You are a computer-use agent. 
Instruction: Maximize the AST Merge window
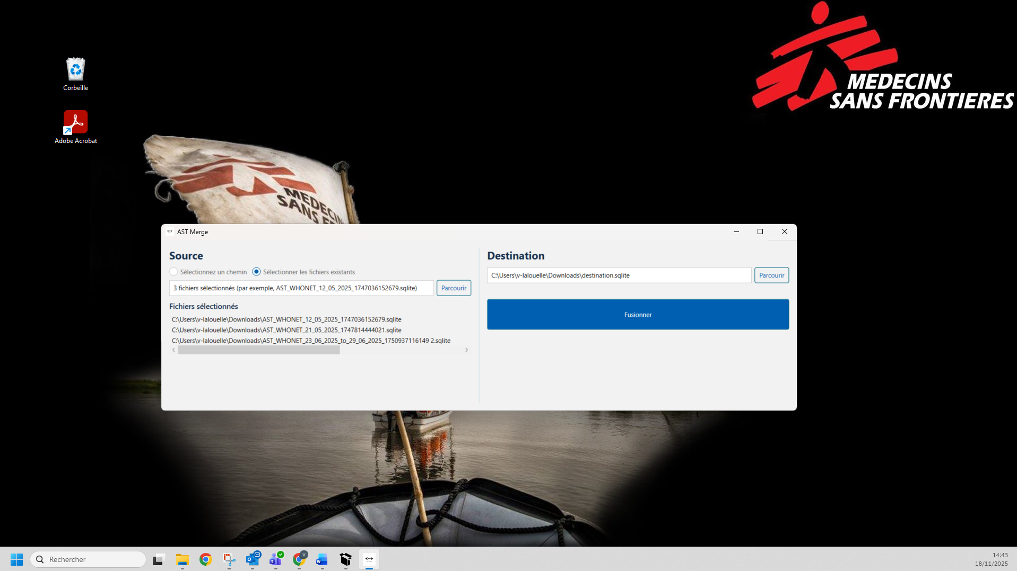[x=760, y=231]
